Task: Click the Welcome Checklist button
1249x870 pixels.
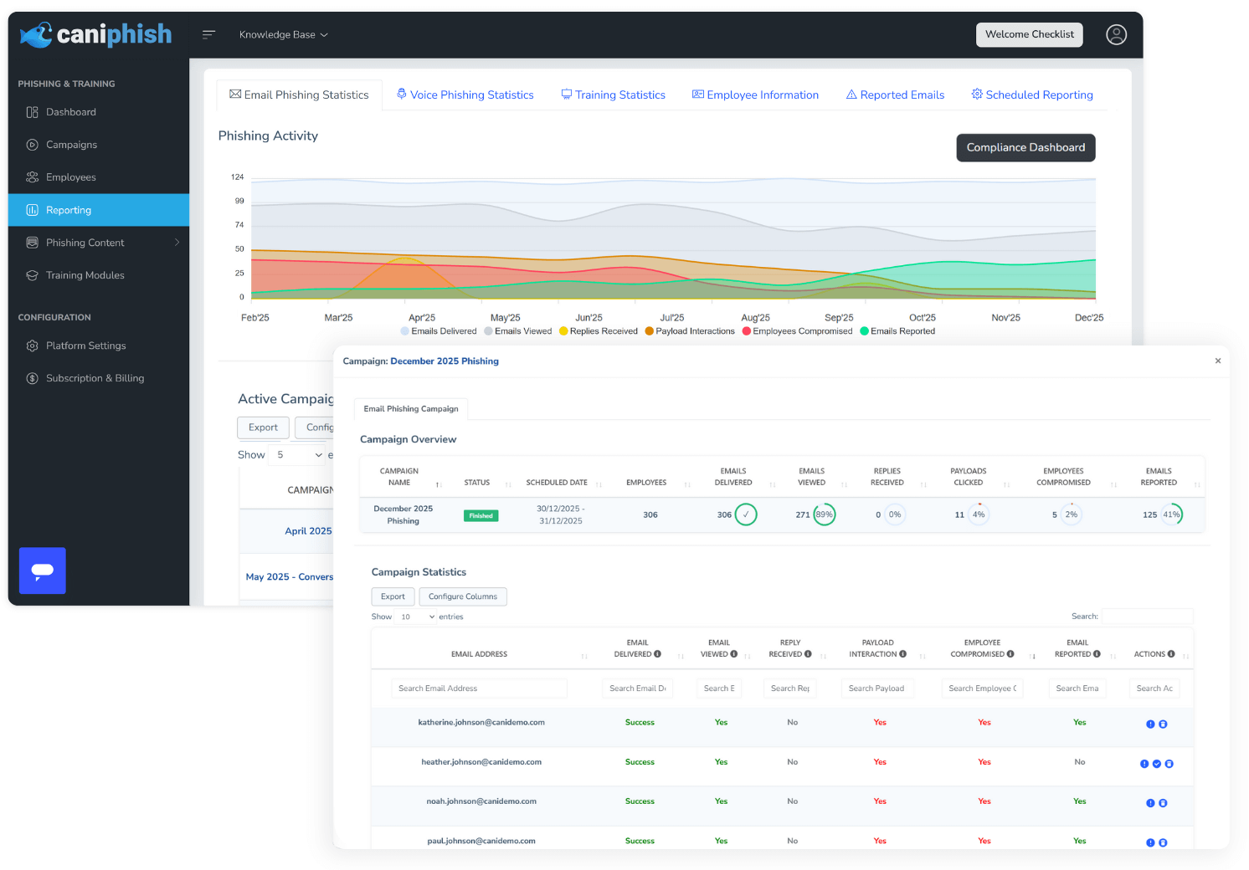Action: tap(1029, 34)
